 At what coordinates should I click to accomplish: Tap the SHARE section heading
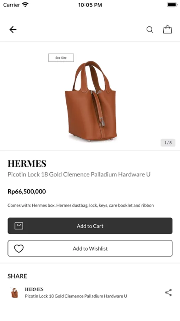click(17, 276)
